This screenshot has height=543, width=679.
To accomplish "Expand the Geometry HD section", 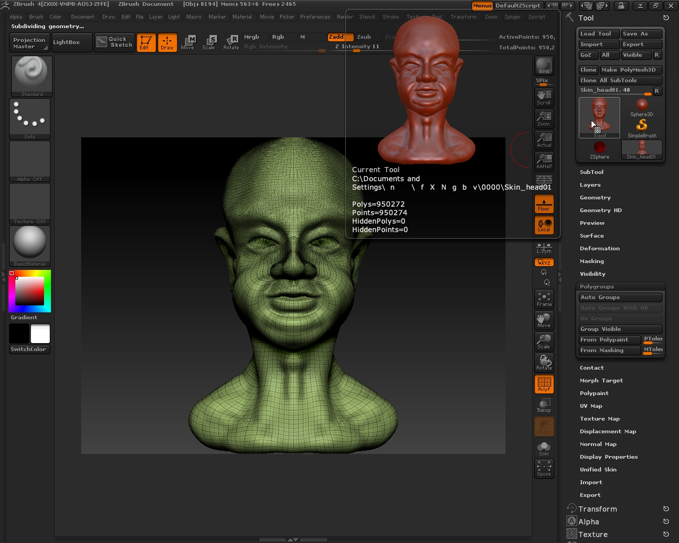I will pyautogui.click(x=600, y=211).
